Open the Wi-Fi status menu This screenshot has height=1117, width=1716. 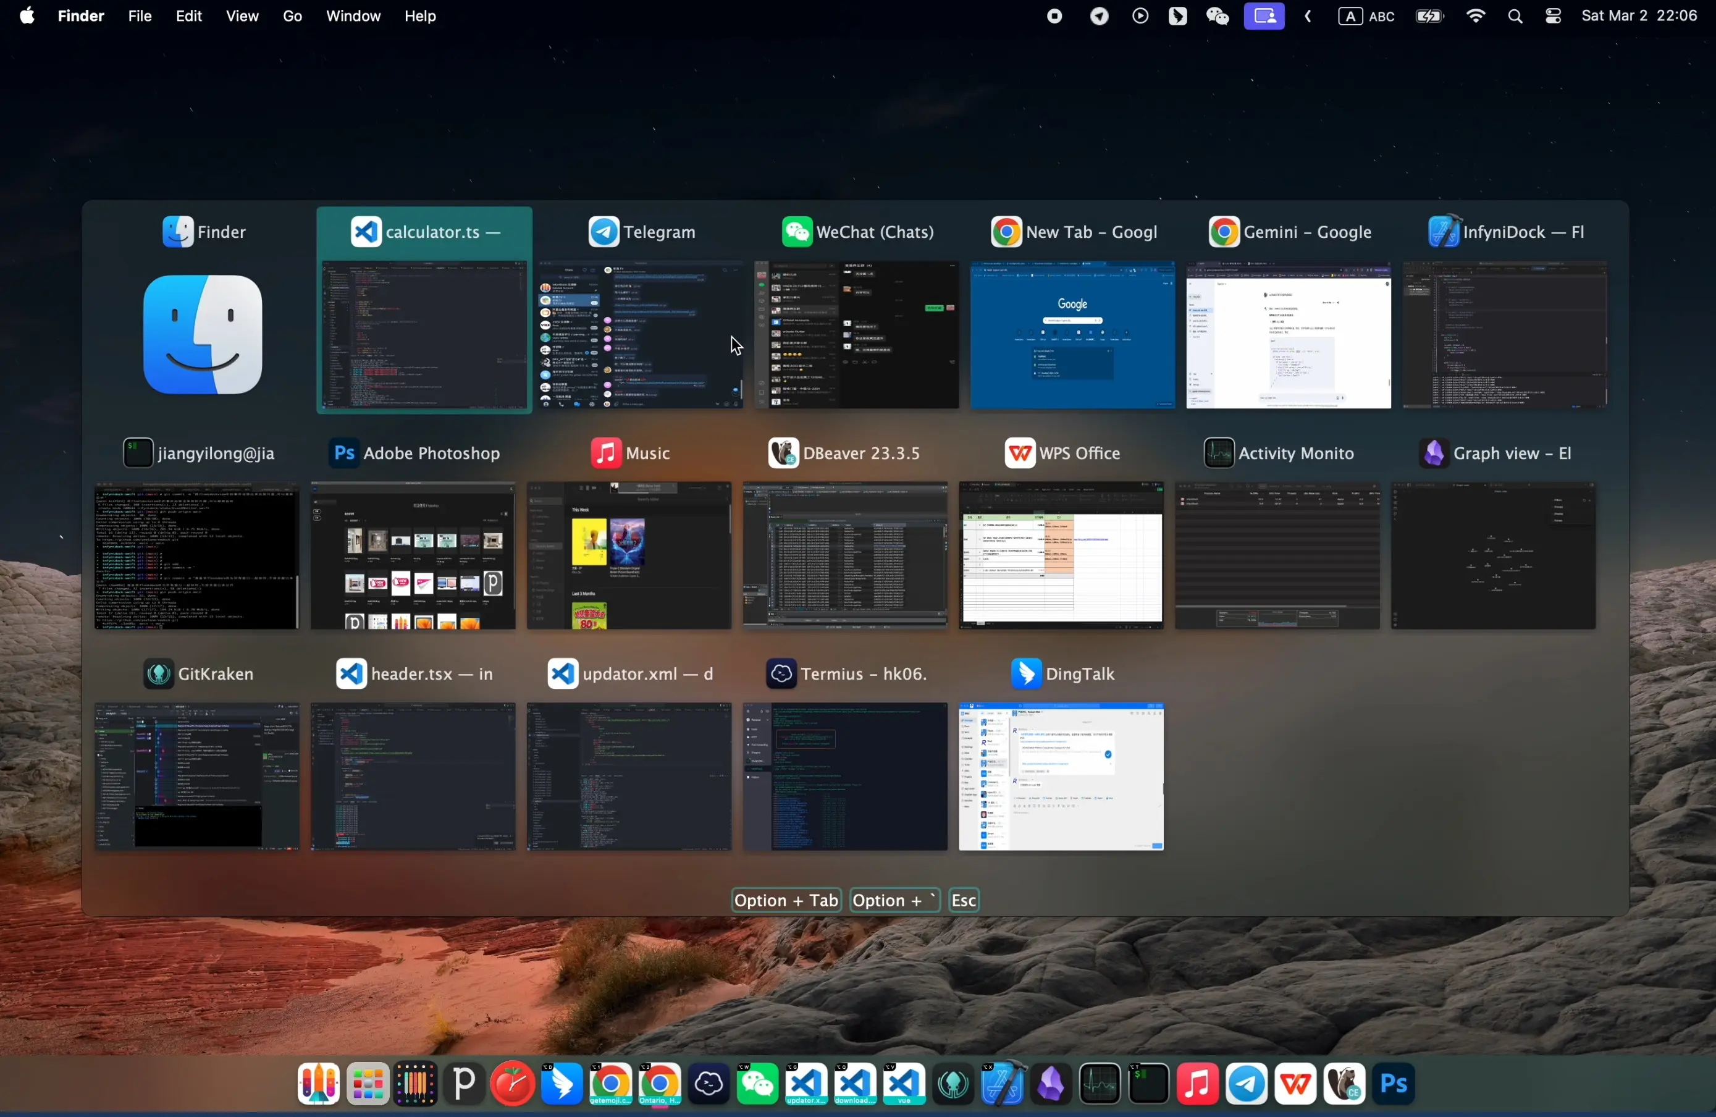pos(1476,16)
